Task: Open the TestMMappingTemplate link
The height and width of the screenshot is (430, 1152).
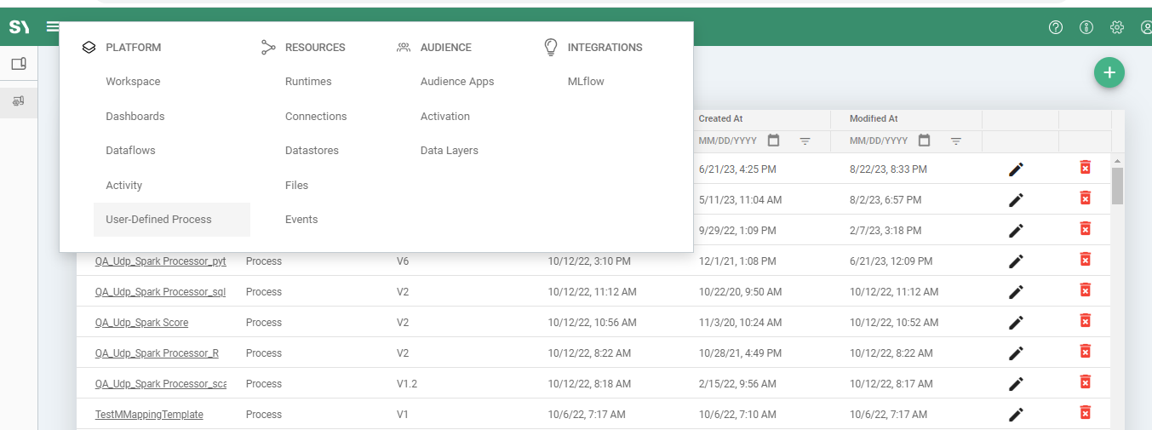Action: click(x=149, y=415)
